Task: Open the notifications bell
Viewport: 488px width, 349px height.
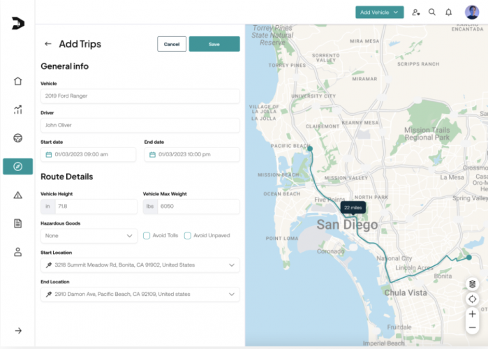Action: (448, 12)
